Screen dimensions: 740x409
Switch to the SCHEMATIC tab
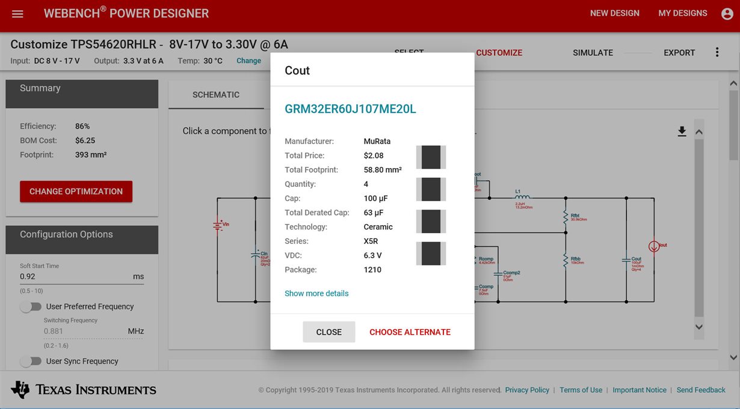pyautogui.click(x=216, y=95)
